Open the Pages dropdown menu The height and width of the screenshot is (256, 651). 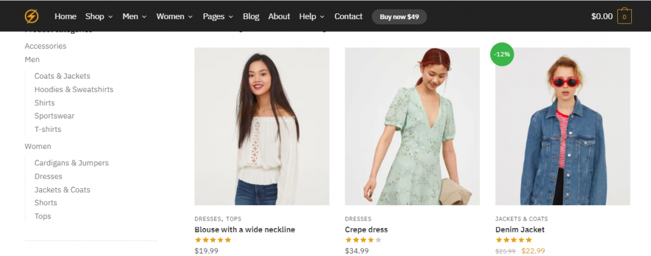pos(218,16)
